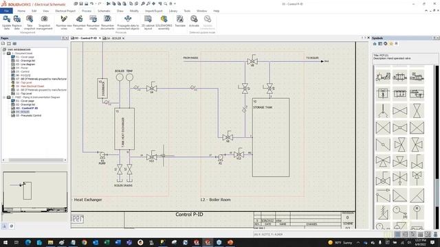Image resolution: width=440 pixels, height=247 pixels.
Task: Click the Number new wires icon
Action: coord(64,22)
